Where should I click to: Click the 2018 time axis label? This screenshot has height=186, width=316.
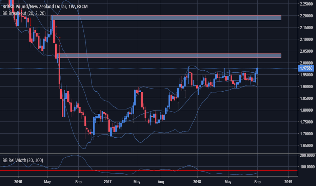[x=197, y=182]
